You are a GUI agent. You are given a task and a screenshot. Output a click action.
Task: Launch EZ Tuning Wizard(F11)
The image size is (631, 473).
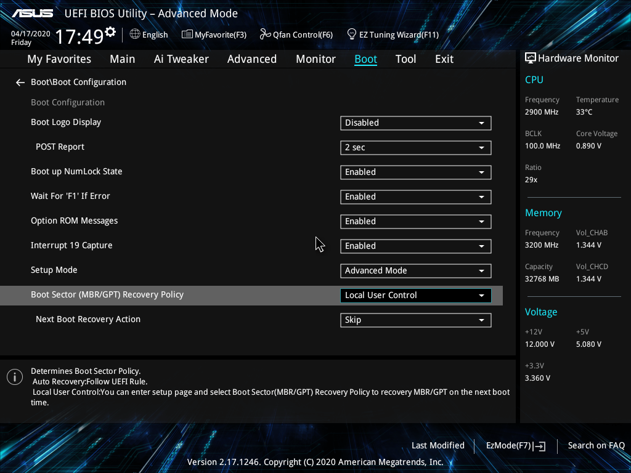coord(393,34)
